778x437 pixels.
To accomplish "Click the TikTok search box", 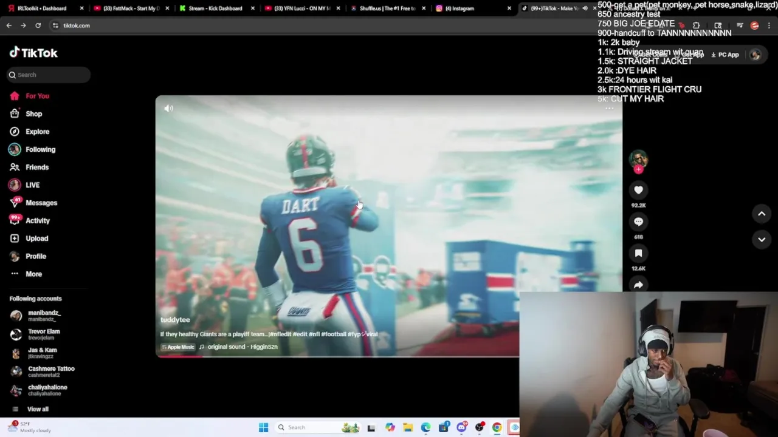I will pyautogui.click(x=49, y=75).
